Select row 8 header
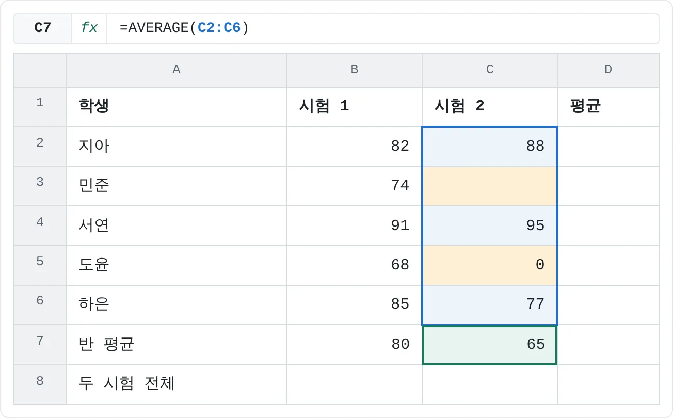673x419 pixels. [40, 384]
